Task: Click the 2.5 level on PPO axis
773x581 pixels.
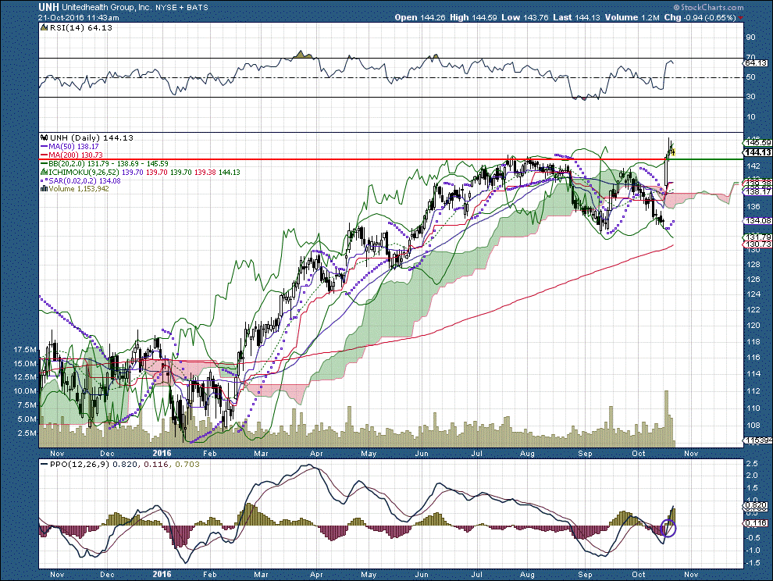Action: 752,464
